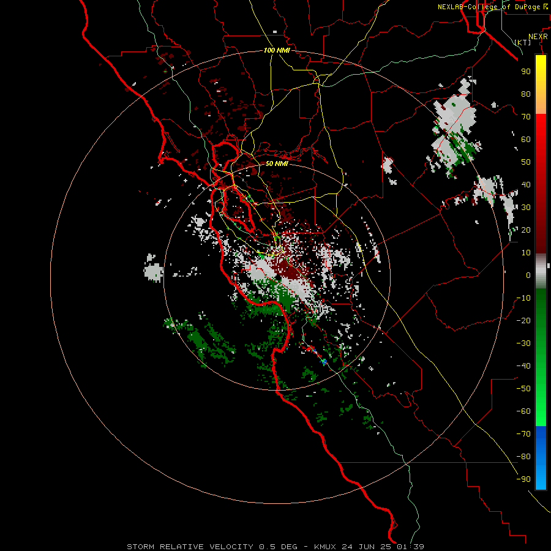551x551 pixels.
Task: Select the 50 value on the velocity scale
Action: point(526,162)
